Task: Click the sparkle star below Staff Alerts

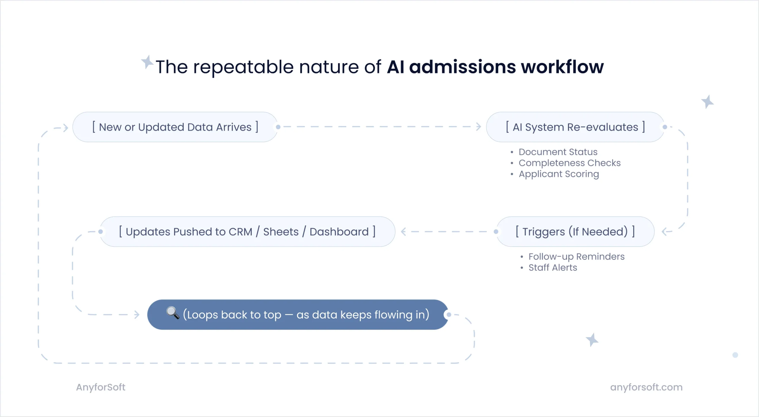Action: (x=592, y=340)
